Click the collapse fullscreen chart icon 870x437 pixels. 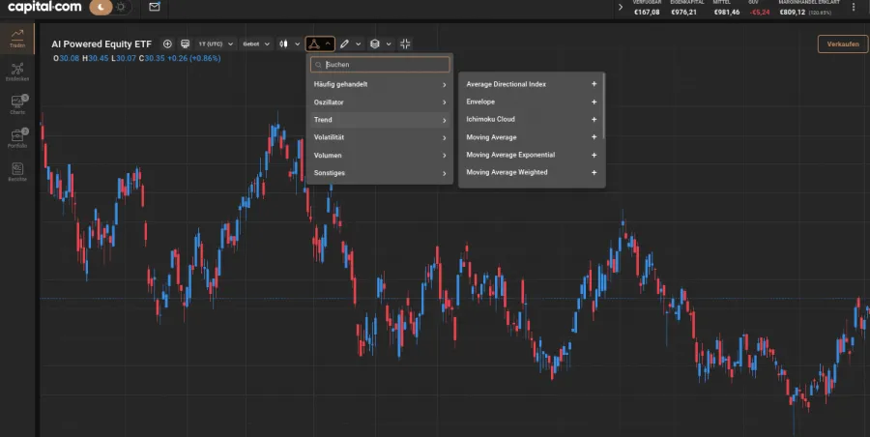point(405,44)
